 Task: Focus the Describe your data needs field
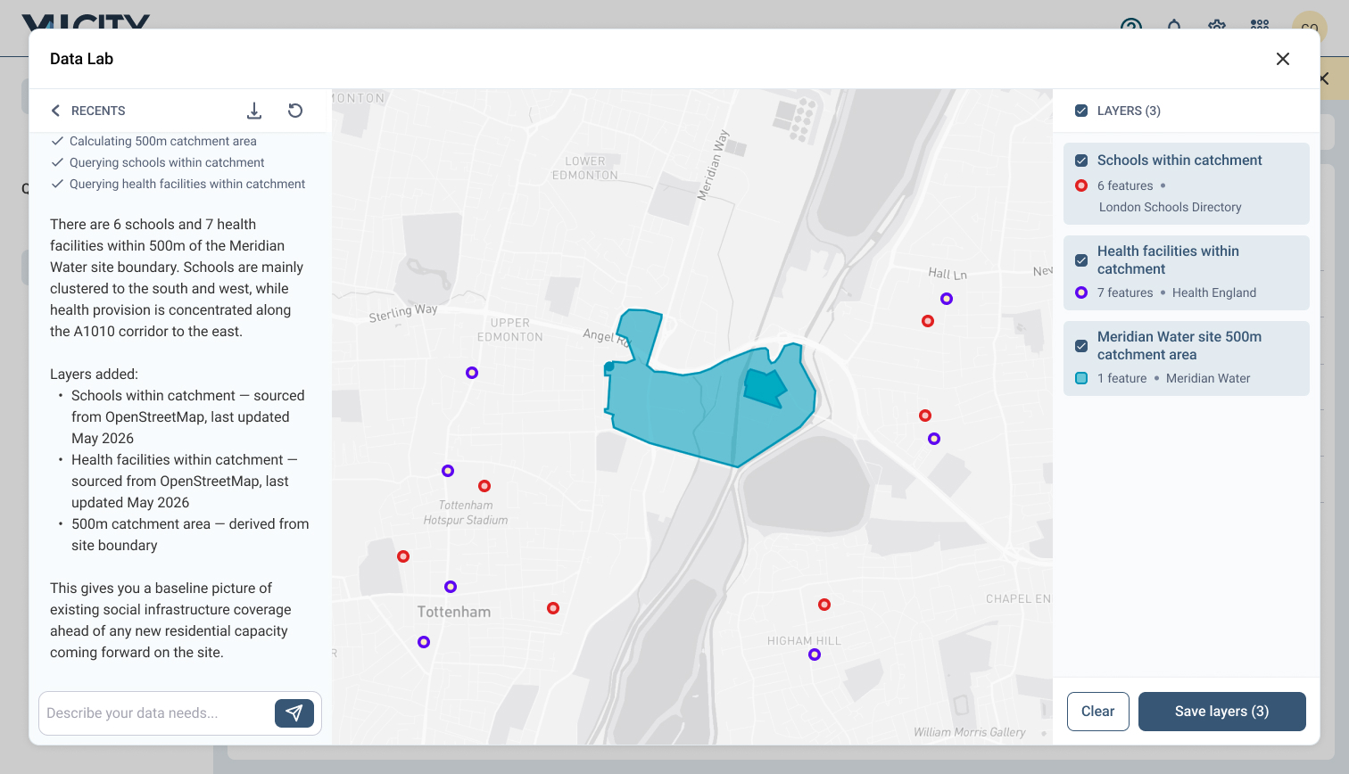[157, 713]
